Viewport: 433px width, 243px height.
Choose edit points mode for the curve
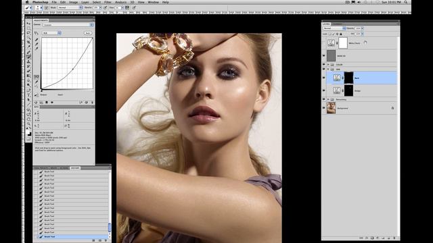tap(37, 77)
